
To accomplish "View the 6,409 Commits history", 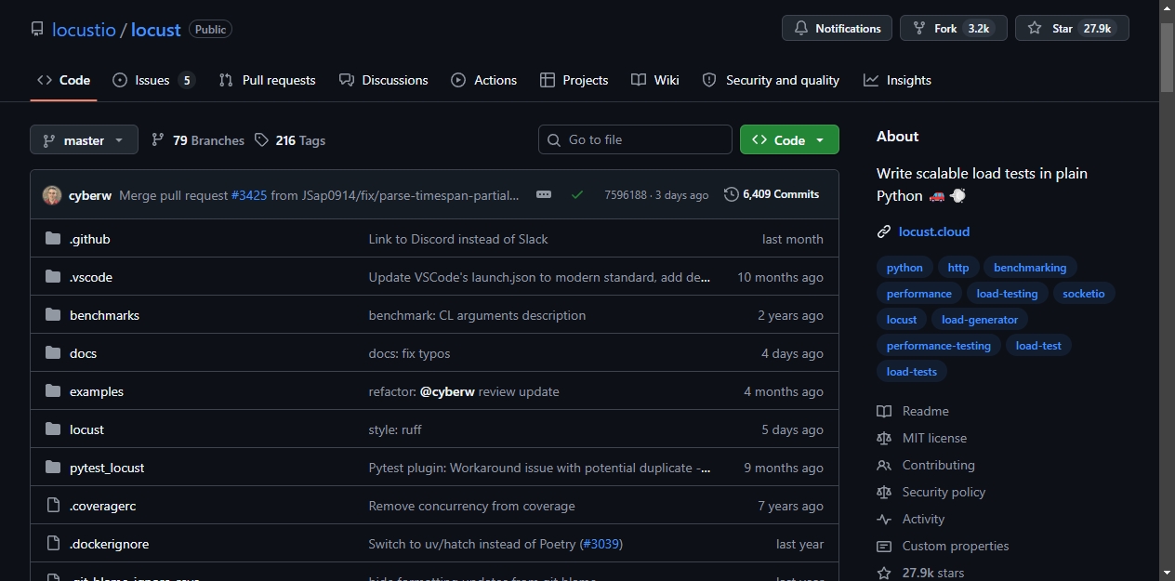I will pyautogui.click(x=772, y=194).
